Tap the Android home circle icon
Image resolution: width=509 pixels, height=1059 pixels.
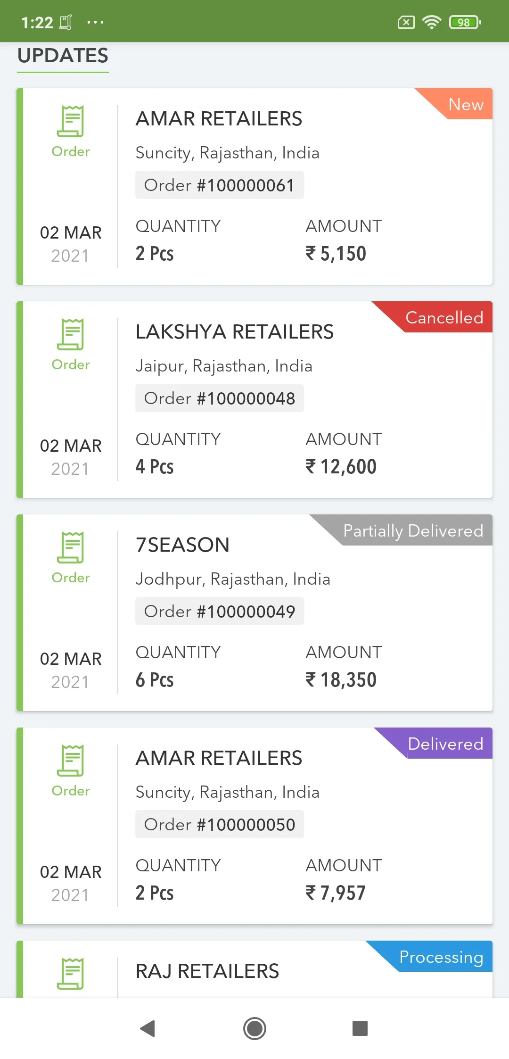coord(254,1028)
